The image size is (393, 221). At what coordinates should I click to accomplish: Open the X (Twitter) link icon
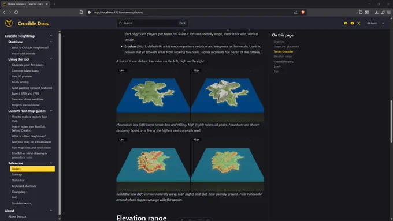click(x=359, y=23)
